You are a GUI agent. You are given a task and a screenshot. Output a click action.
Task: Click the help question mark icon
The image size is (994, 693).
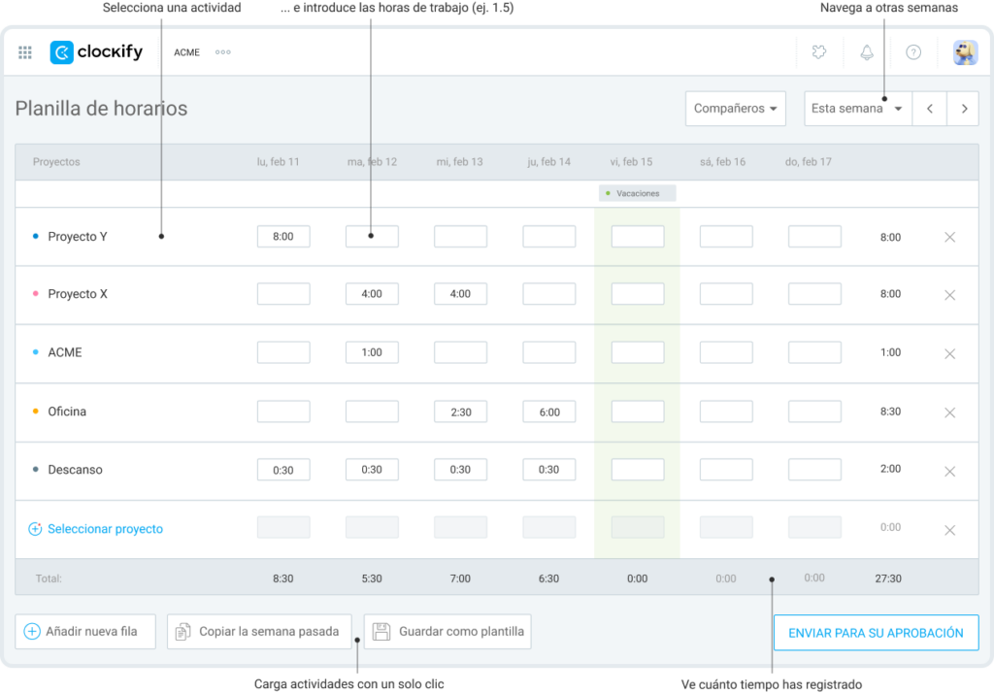[913, 52]
